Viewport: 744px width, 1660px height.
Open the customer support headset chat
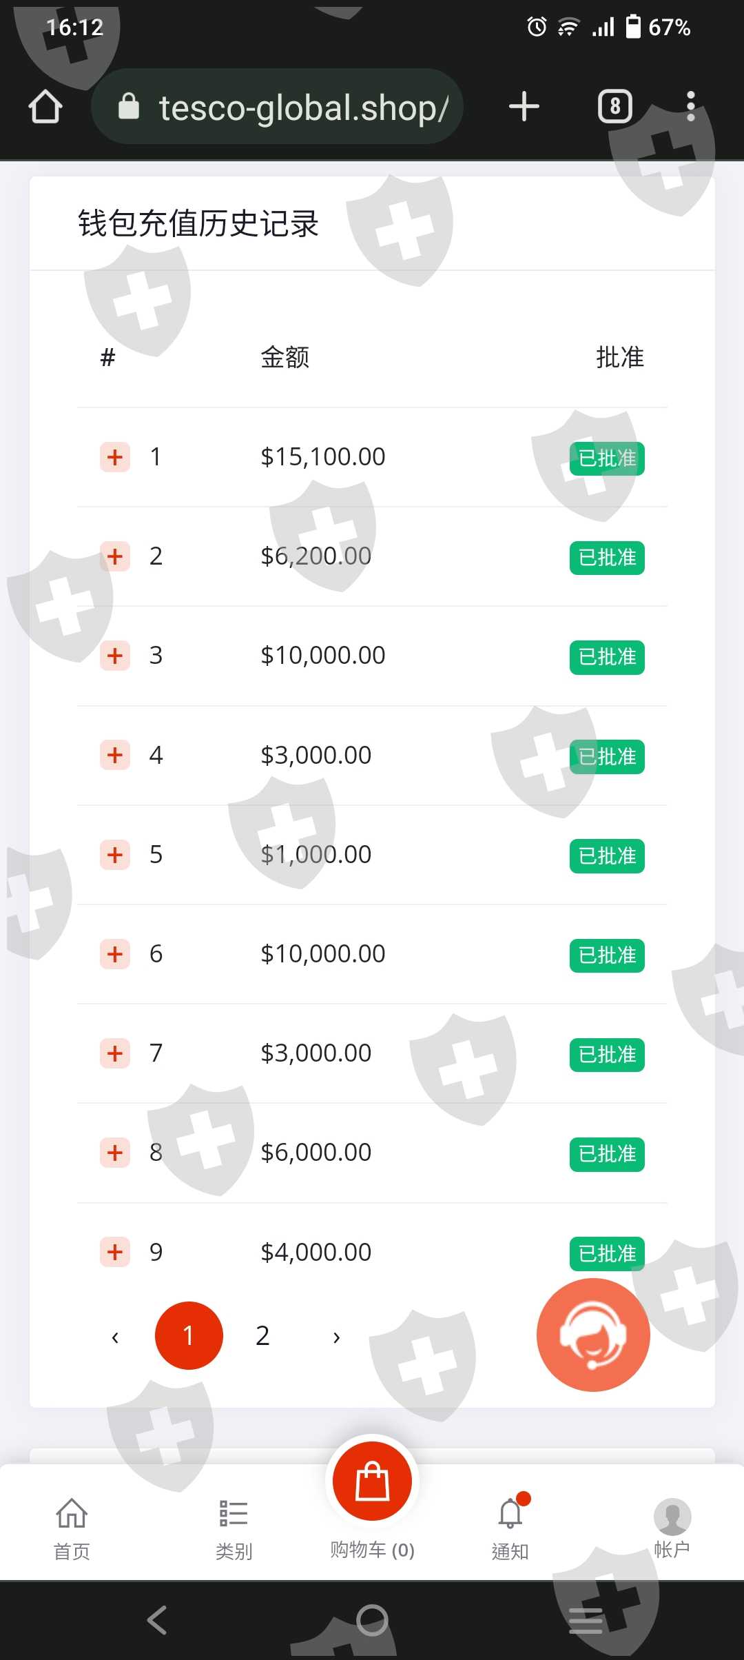point(593,1335)
